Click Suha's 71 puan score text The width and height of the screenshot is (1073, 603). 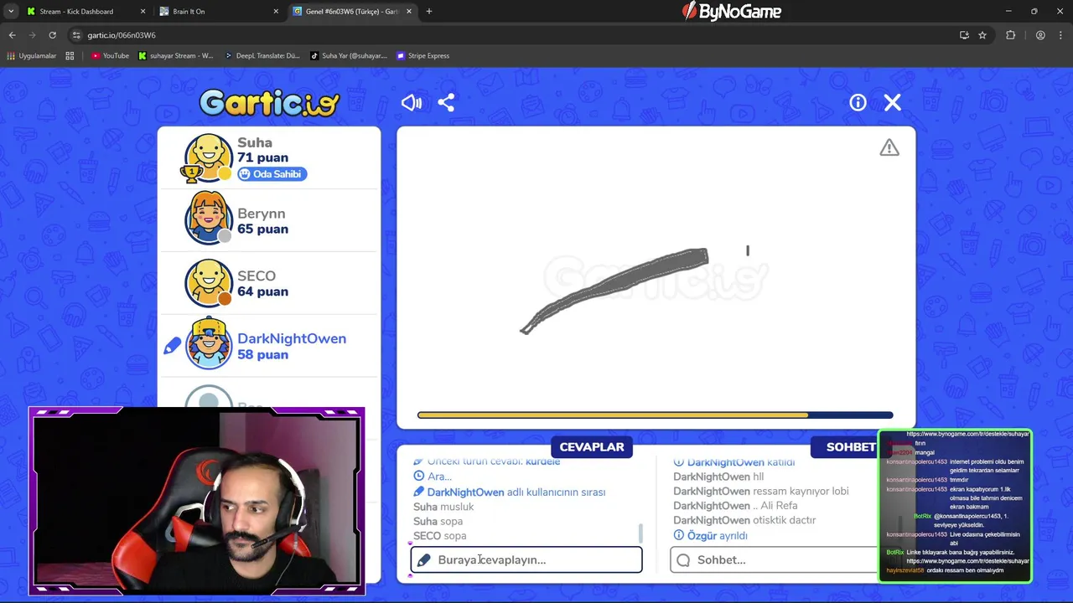[262, 157]
